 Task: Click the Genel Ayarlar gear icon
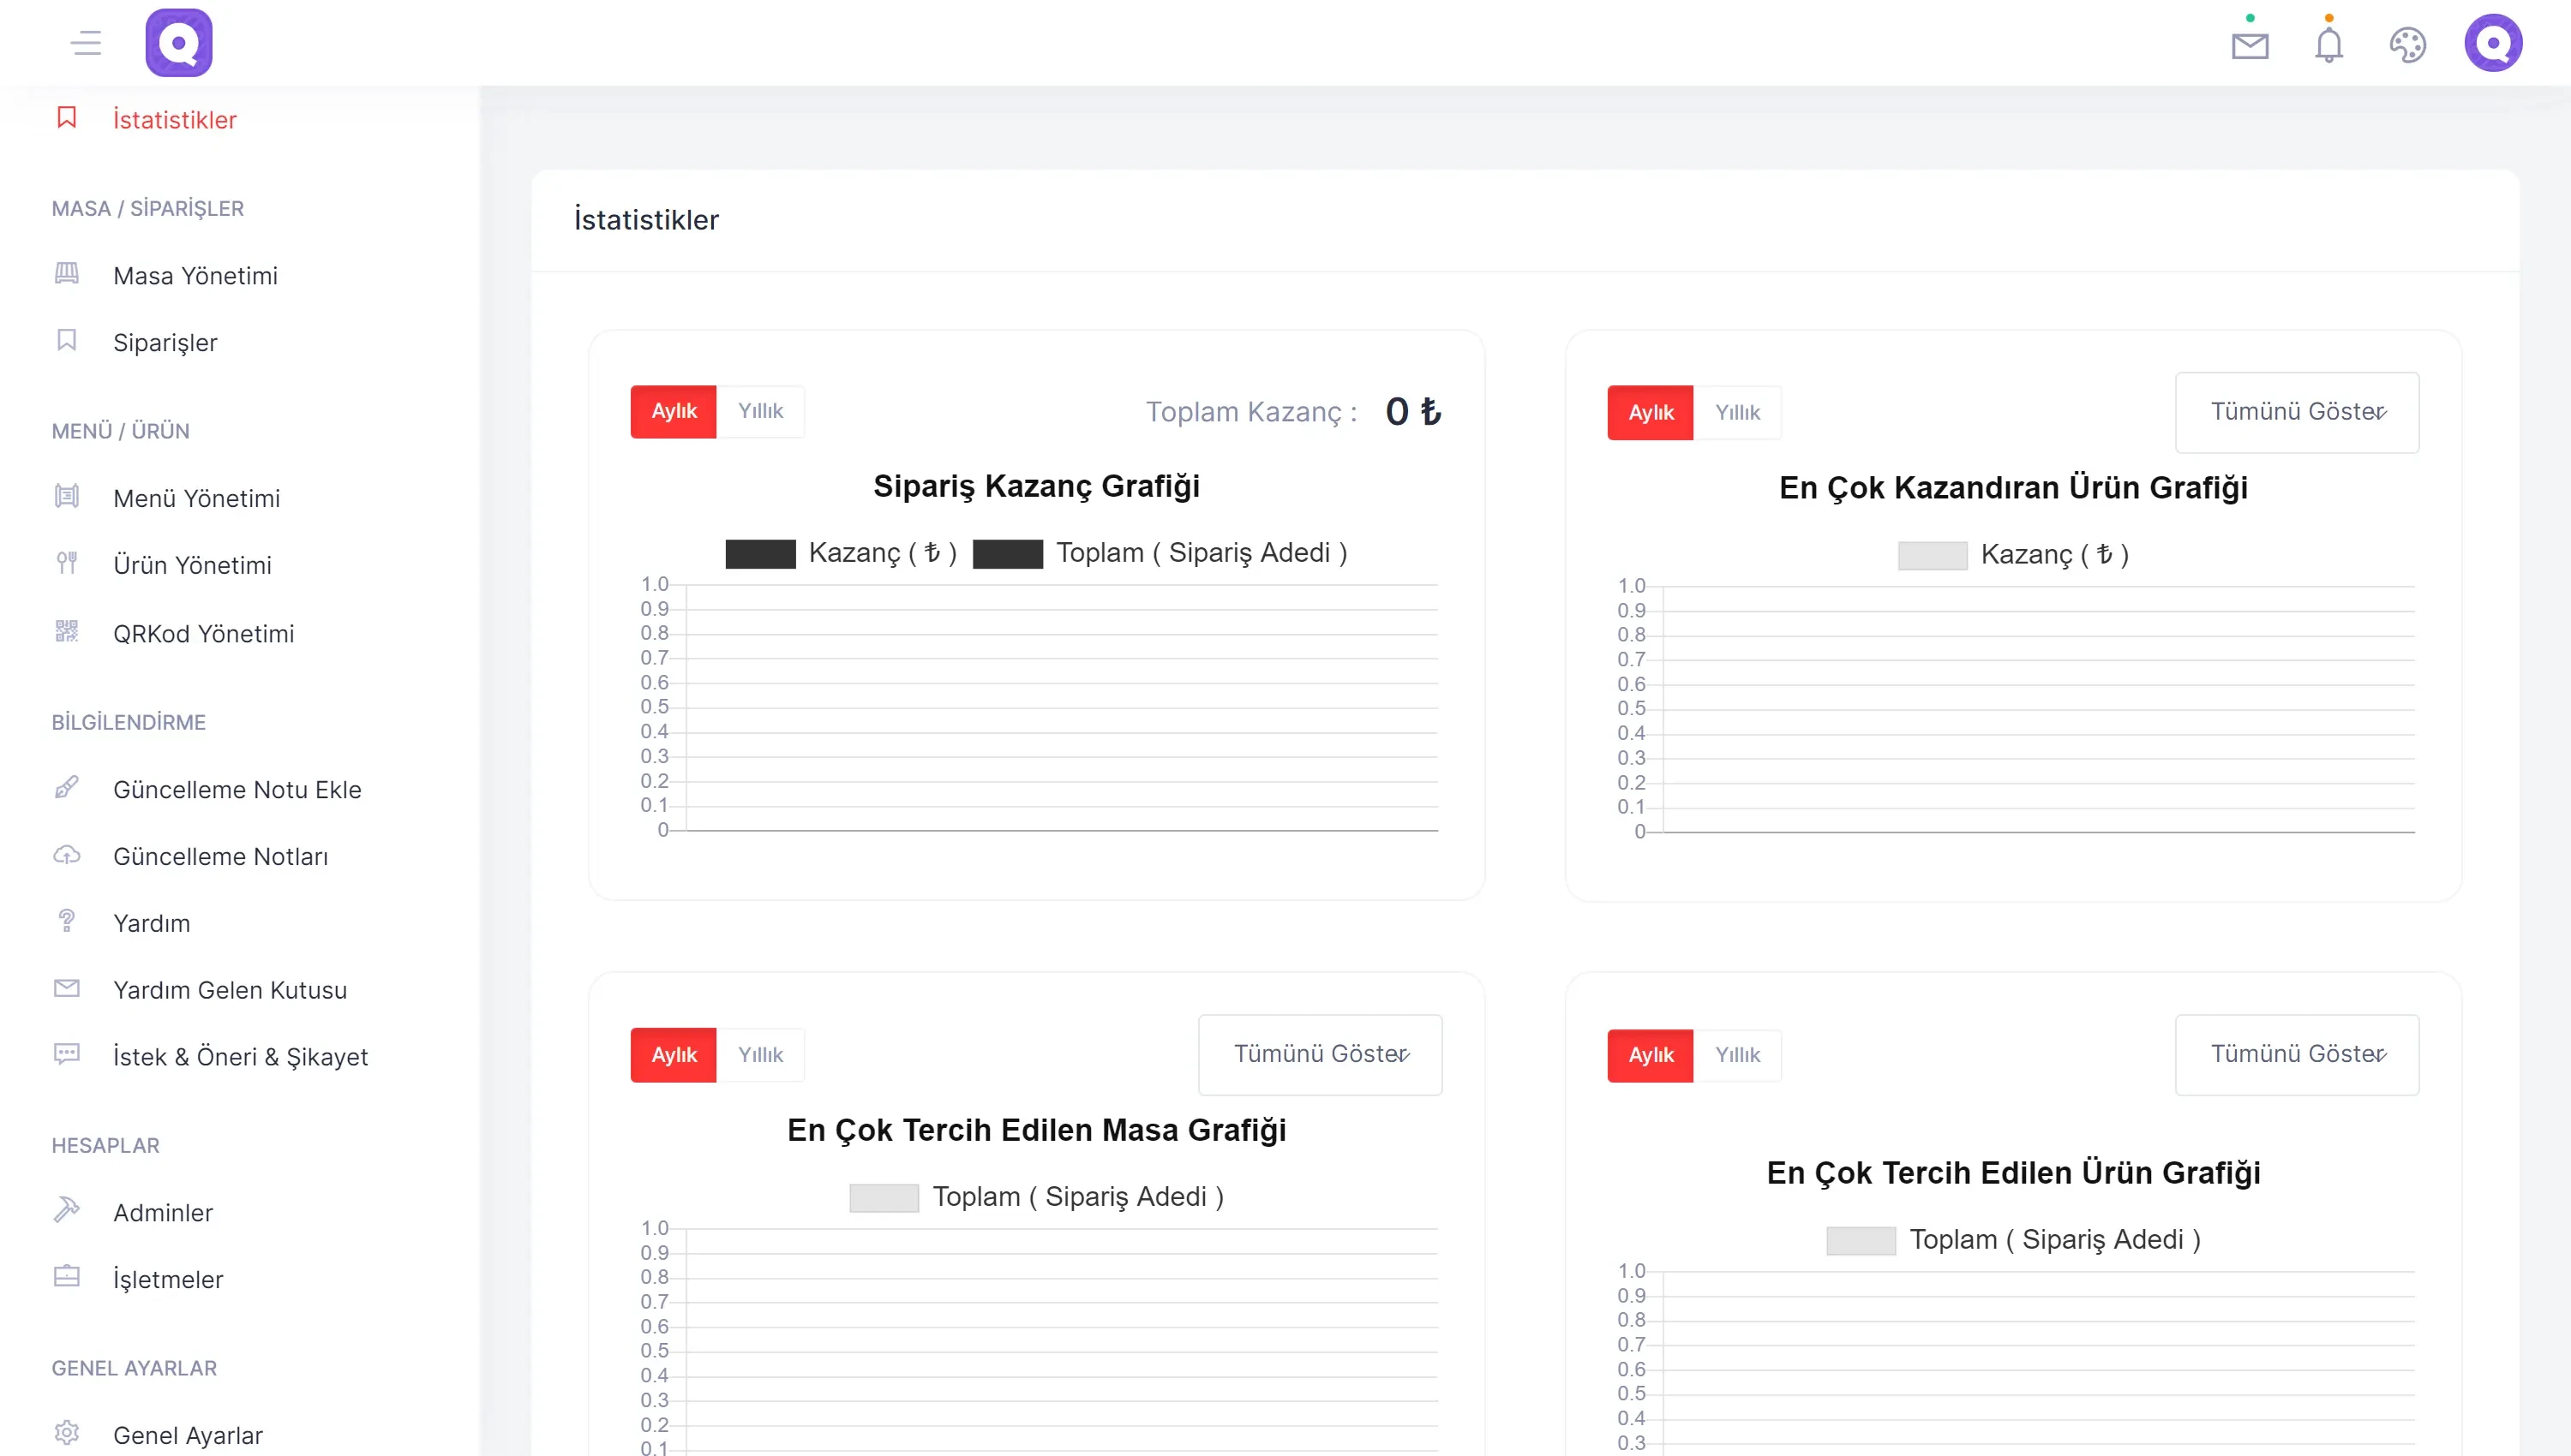67,1432
